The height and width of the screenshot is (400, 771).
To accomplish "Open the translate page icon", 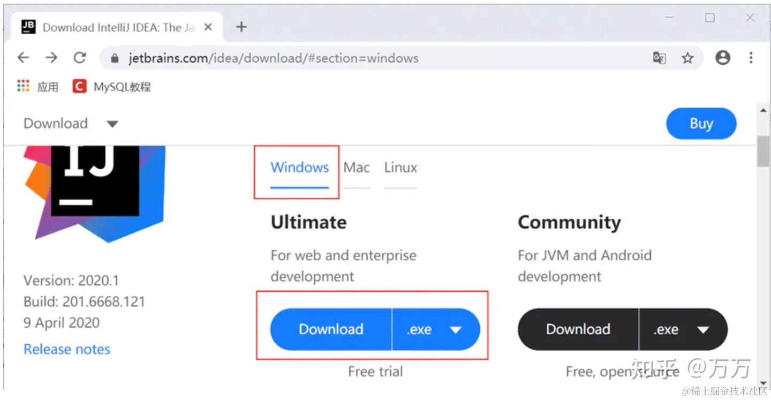I will [x=659, y=58].
